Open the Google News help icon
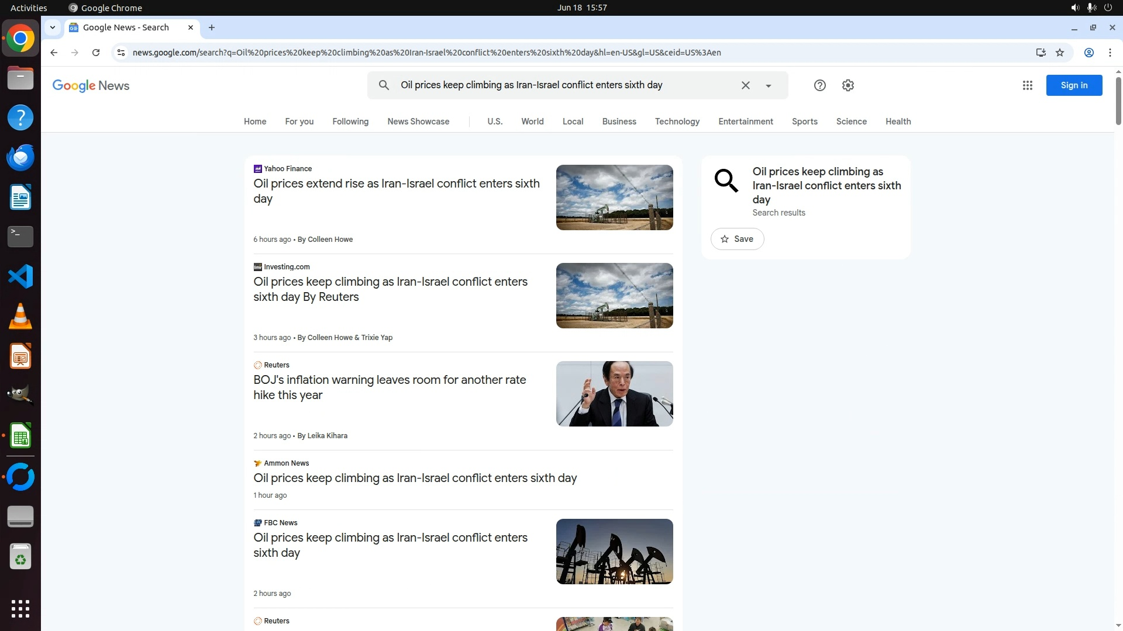 819,85
